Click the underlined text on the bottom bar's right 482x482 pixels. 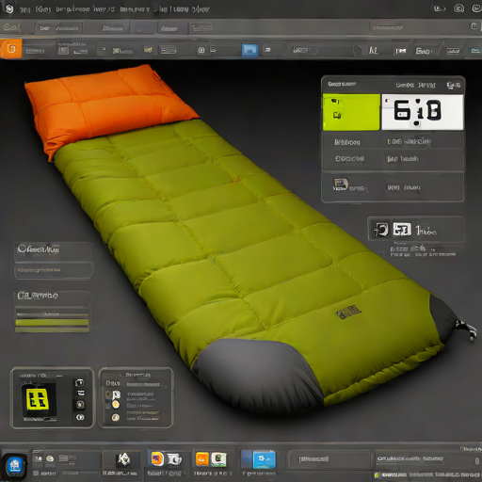coord(410,458)
